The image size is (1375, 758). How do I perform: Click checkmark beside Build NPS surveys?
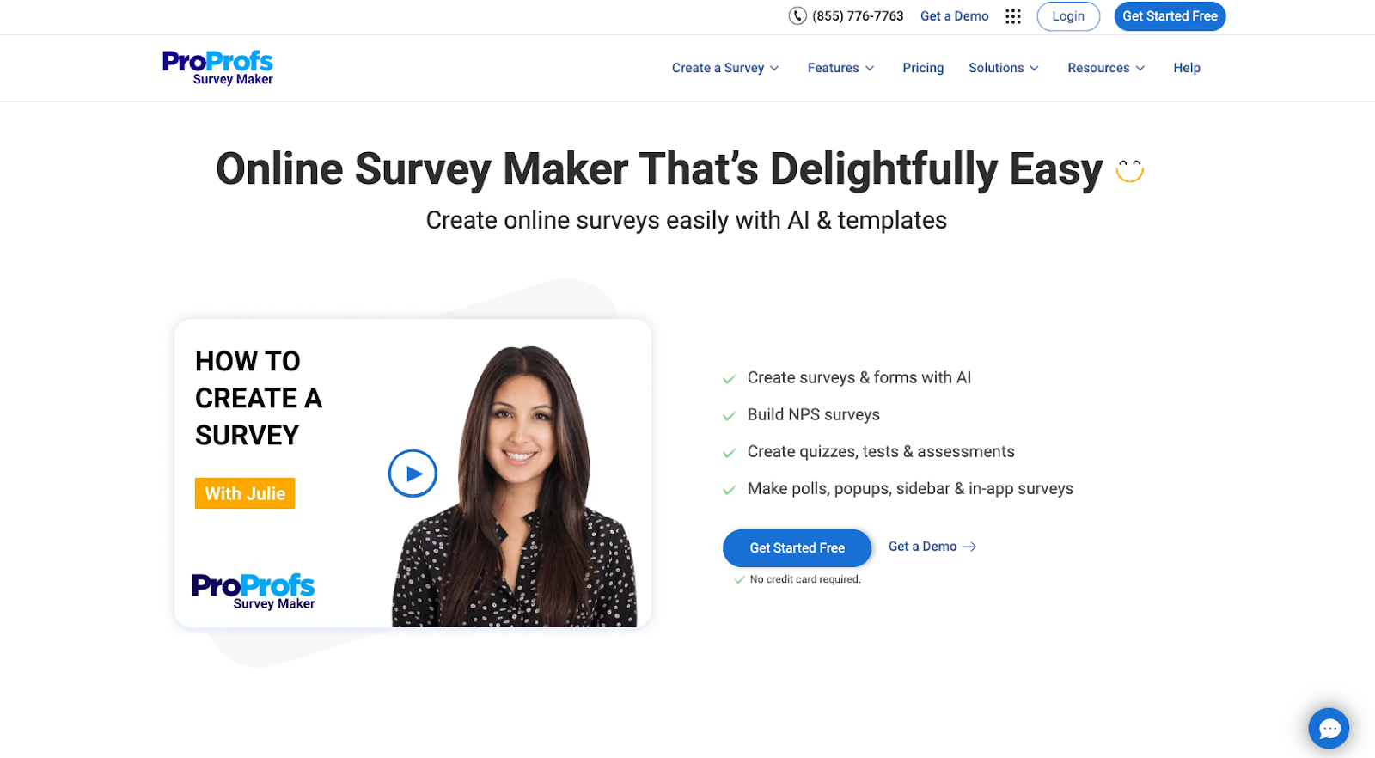tap(729, 416)
